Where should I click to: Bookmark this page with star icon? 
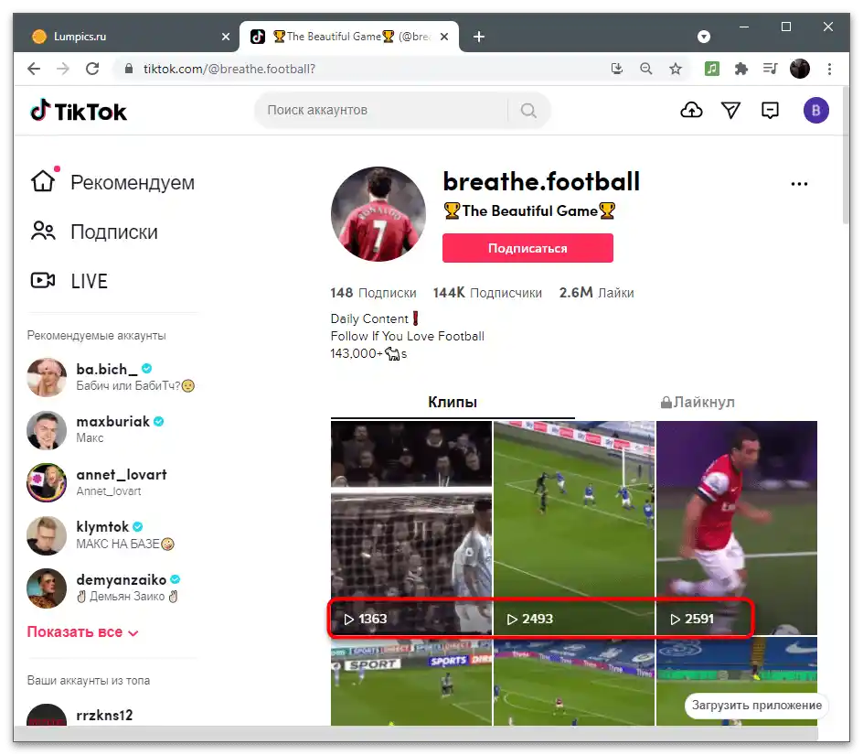click(676, 69)
